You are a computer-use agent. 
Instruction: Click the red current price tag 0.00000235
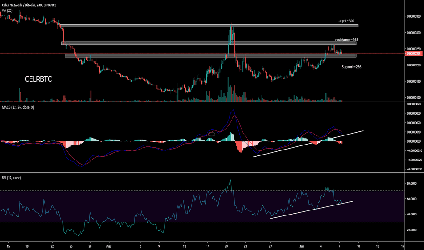414,54
